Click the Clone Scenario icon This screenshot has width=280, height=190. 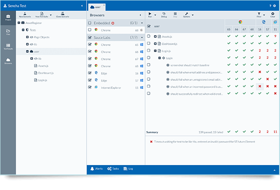62,15
